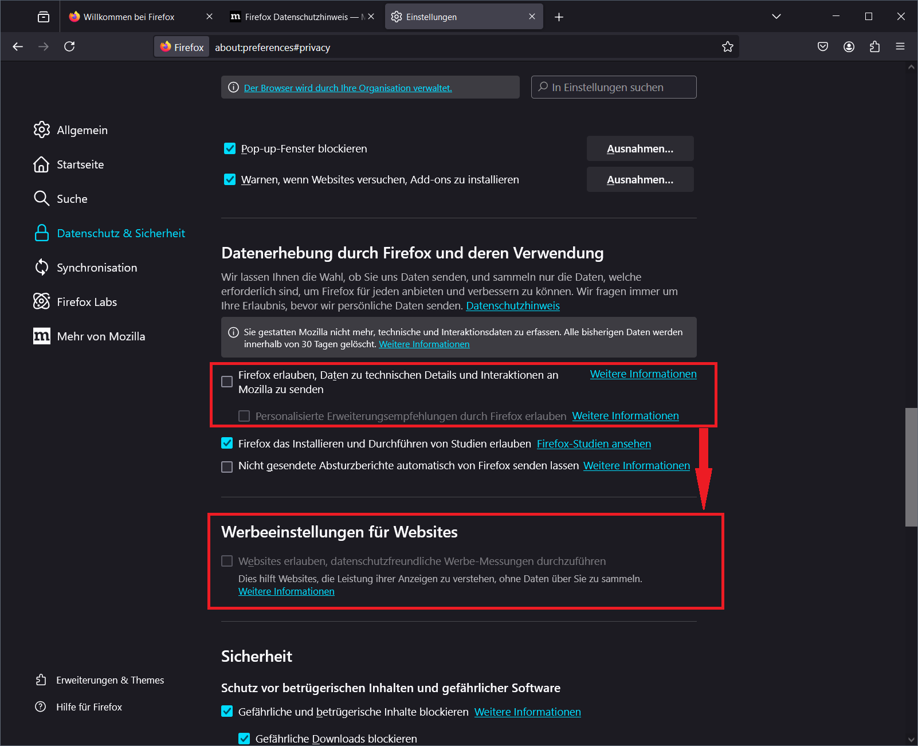Viewport: 918px width, 746px height.
Task: Open Weitere Informationen beside Mozilla data checkbox
Action: (x=644, y=374)
